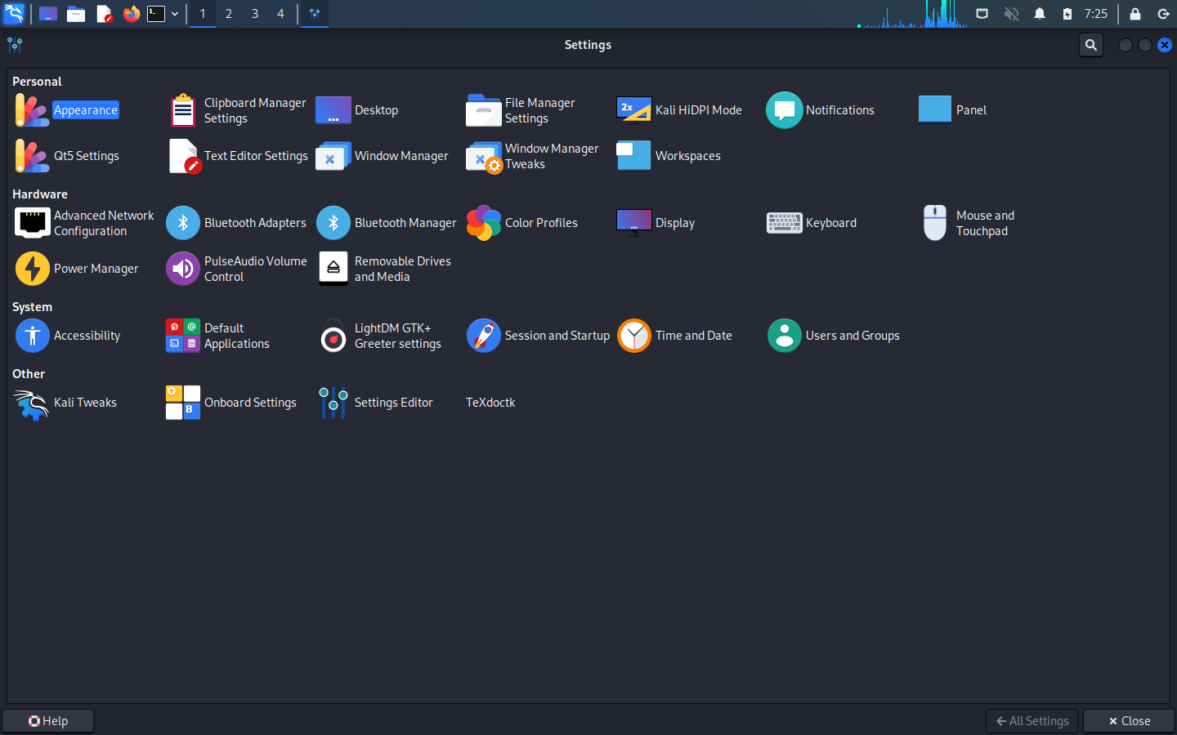
Task: Open Bluetooth Manager icon
Action: point(333,223)
